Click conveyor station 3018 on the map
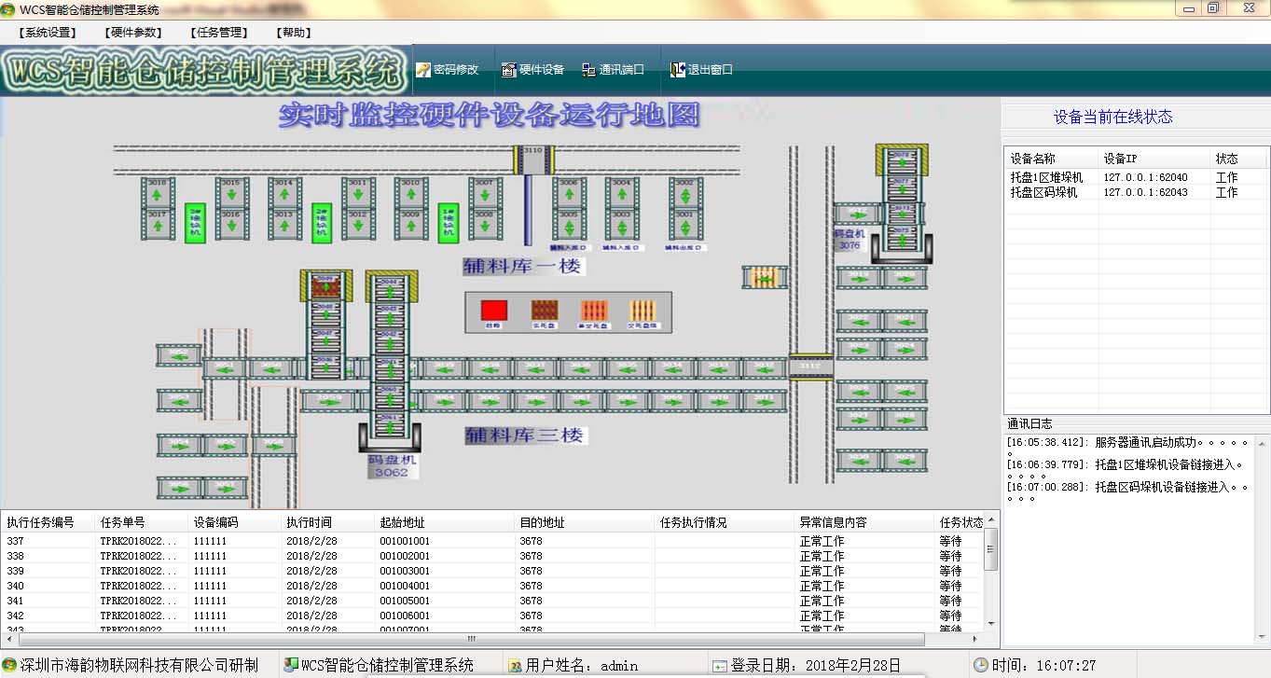The width and height of the screenshot is (1271, 678). click(x=158, y=191)
